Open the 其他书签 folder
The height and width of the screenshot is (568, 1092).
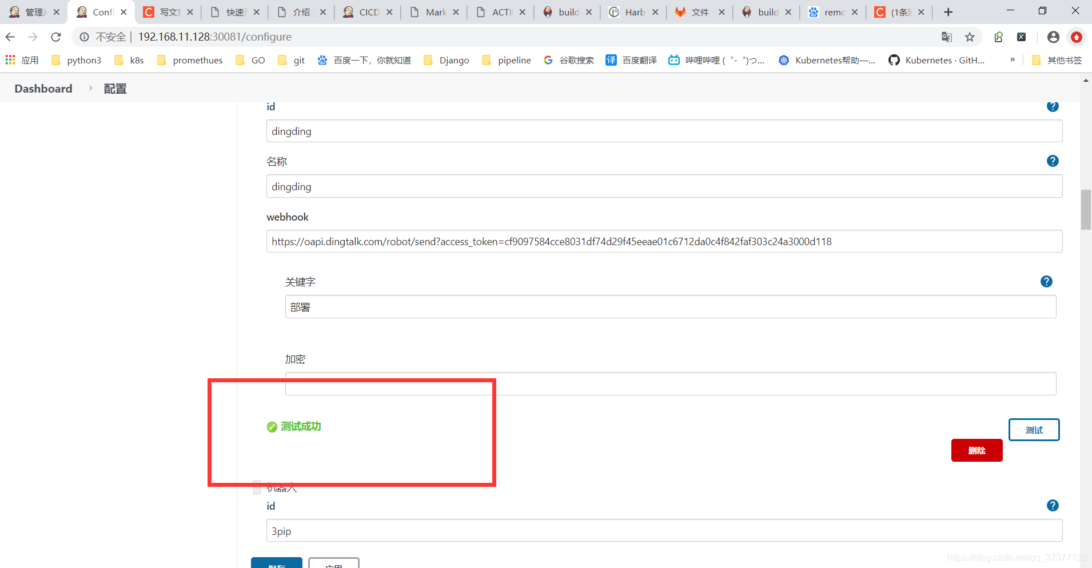coord(1057,60)
